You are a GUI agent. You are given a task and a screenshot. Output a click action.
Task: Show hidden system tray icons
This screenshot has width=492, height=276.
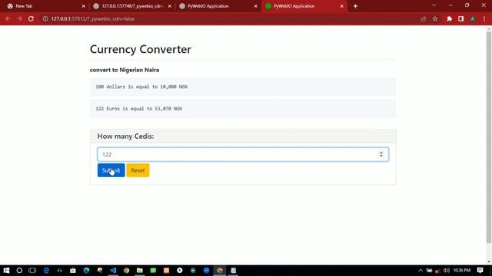[421, 271]
